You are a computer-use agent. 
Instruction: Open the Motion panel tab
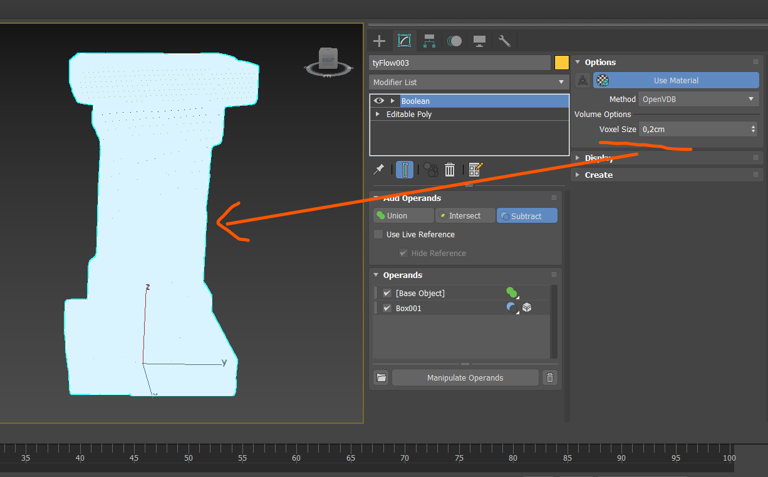coord(455,41)
